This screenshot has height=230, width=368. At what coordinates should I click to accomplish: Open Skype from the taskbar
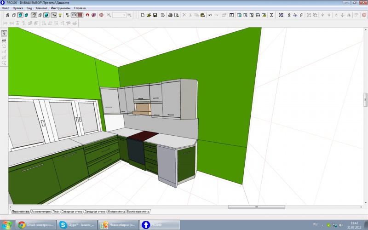(76, 224)
